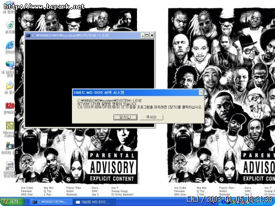
Task: Maximize the SYSTEM~1.EXE console window
Action: pyautogui.click(x=147, y=36)
